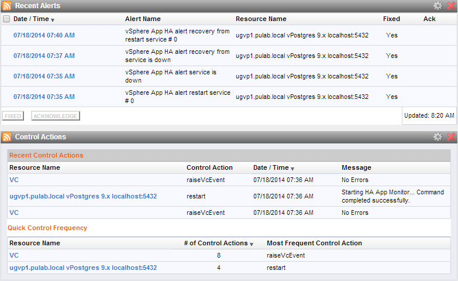Remove the Recent Alerts portlet
This screenshot has height=281, width=458.
pyautogui.click(x=451, y=6)
